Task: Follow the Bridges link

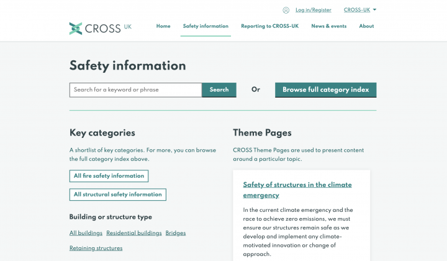Action: (x=176, y=233)
